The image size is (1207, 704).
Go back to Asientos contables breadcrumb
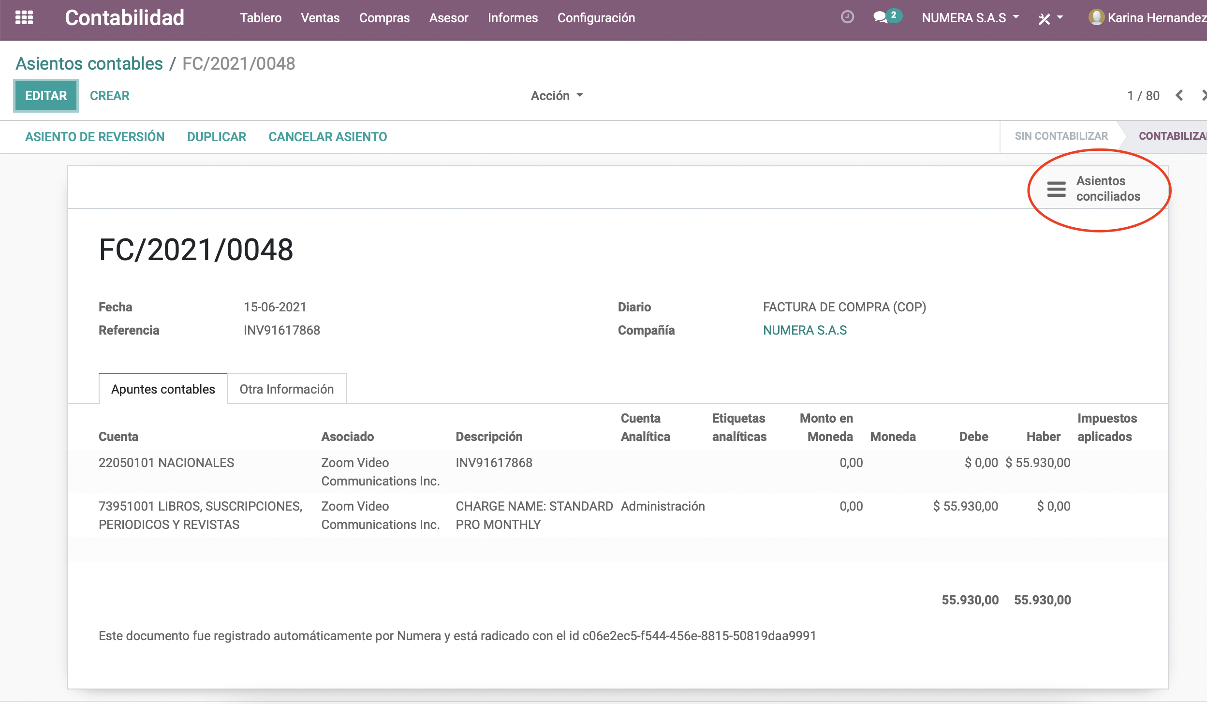click(x=89, y=64)
